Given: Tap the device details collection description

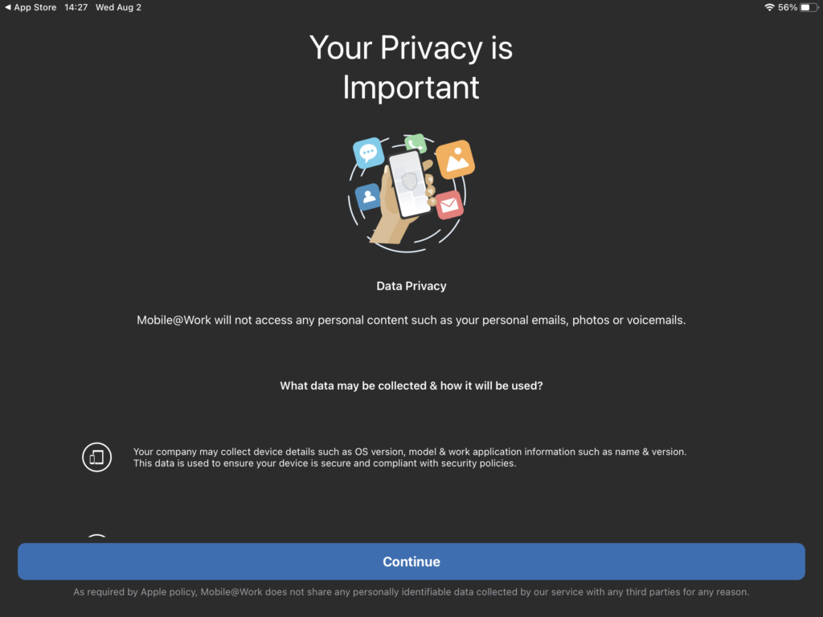Looking at the screenshot, I should [x=410, y=457].
